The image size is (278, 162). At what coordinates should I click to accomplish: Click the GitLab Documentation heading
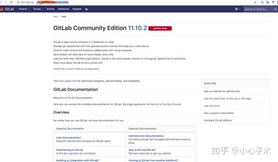[76, 89]
